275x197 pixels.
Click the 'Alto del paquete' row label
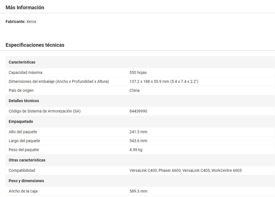pos(23,132)
